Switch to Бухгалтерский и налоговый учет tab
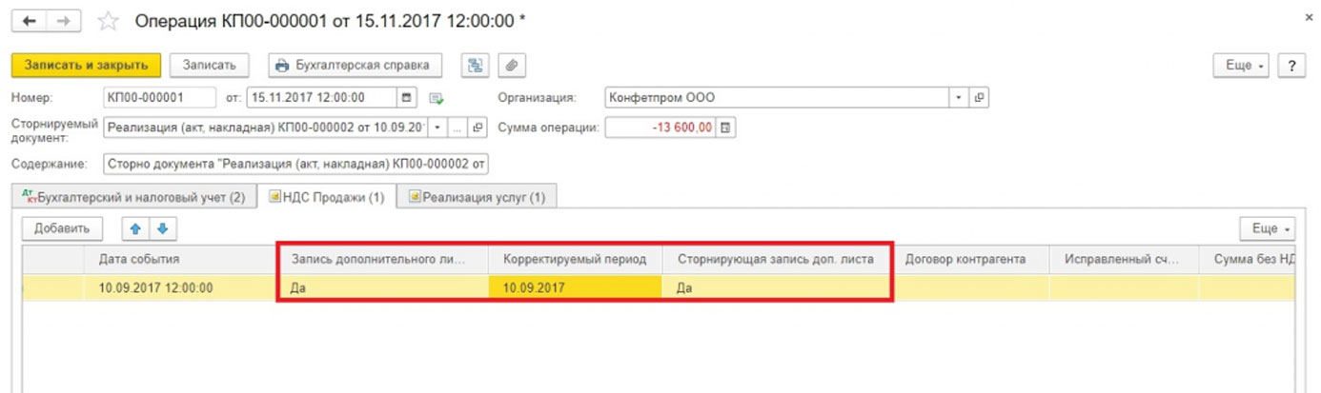The width and height of the screenshot is (1321, 393). tap(133, 197)
